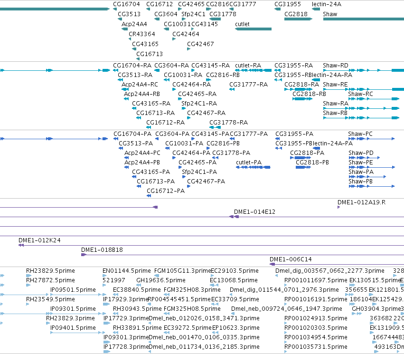Select the Sfp24C1-PA protein label
This screenshot has width=404, height=354.
[199, 172]
